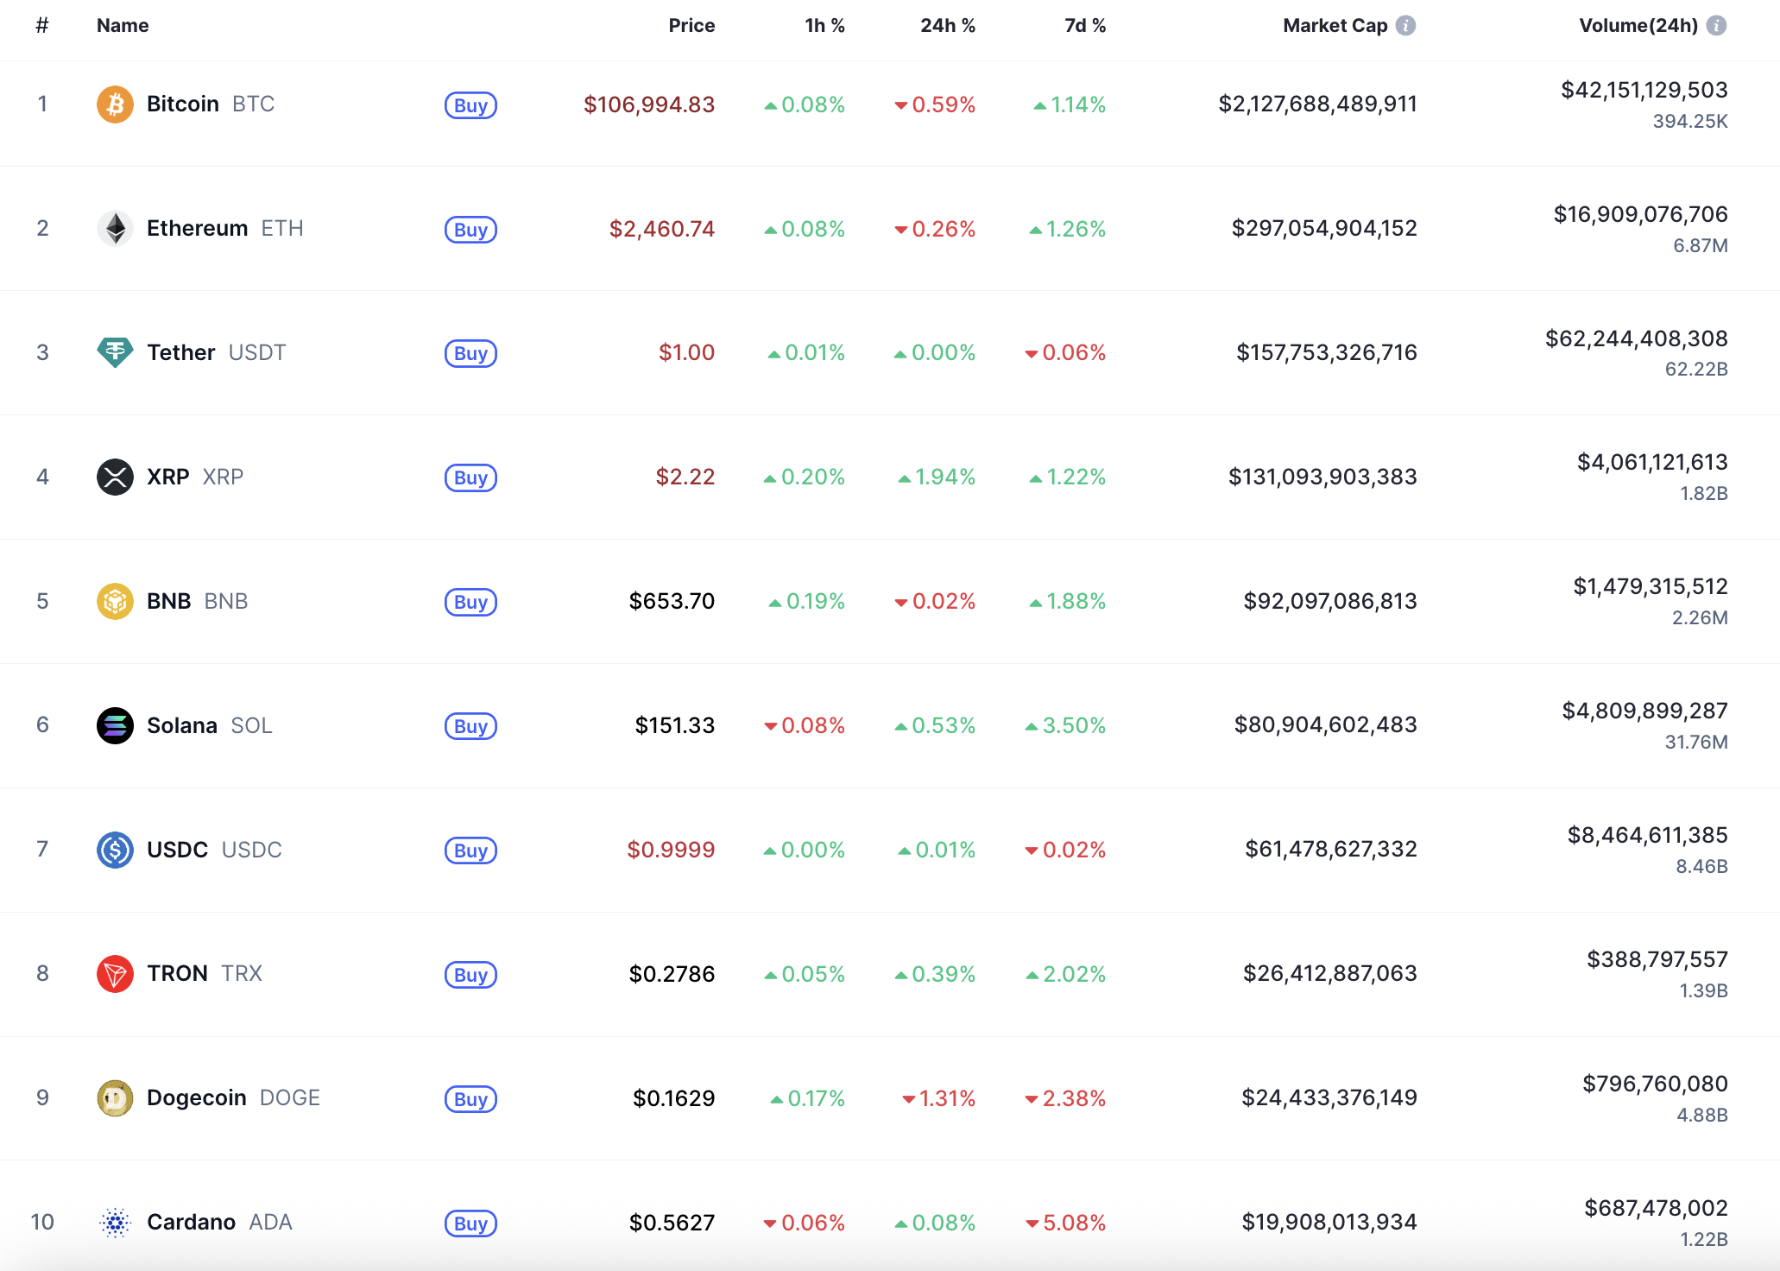
Task: Click Buy in the XRP row
Action: pos(470,477)
